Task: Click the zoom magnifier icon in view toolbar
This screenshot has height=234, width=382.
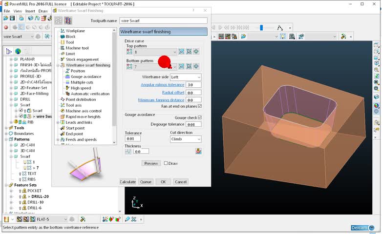Action: click(377, 70)
